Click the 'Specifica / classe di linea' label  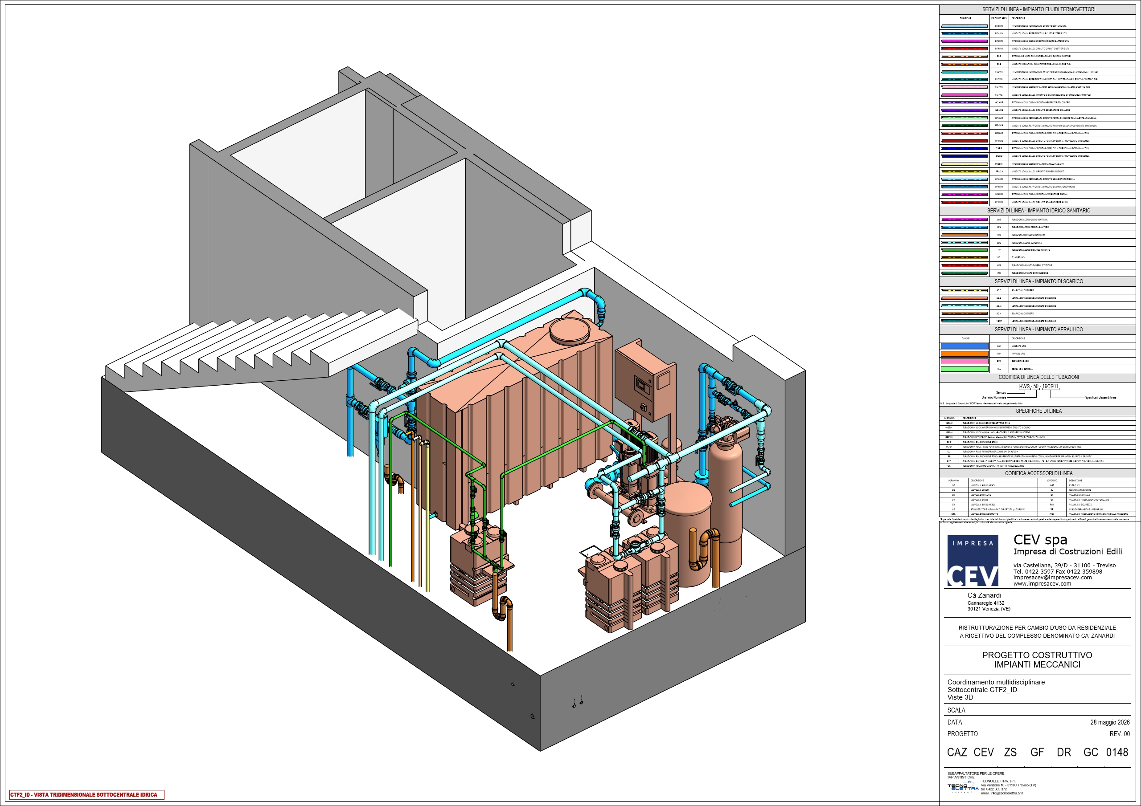coord(1101,397)
